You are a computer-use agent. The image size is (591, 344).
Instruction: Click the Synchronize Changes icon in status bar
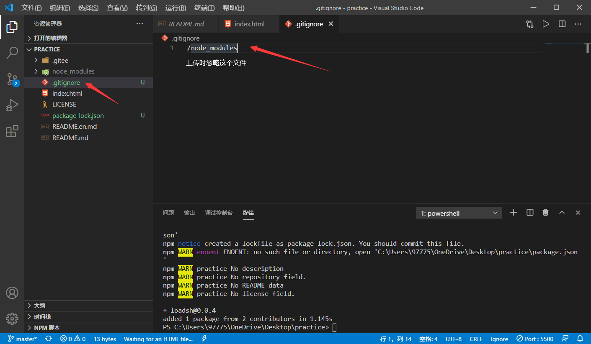49,339
